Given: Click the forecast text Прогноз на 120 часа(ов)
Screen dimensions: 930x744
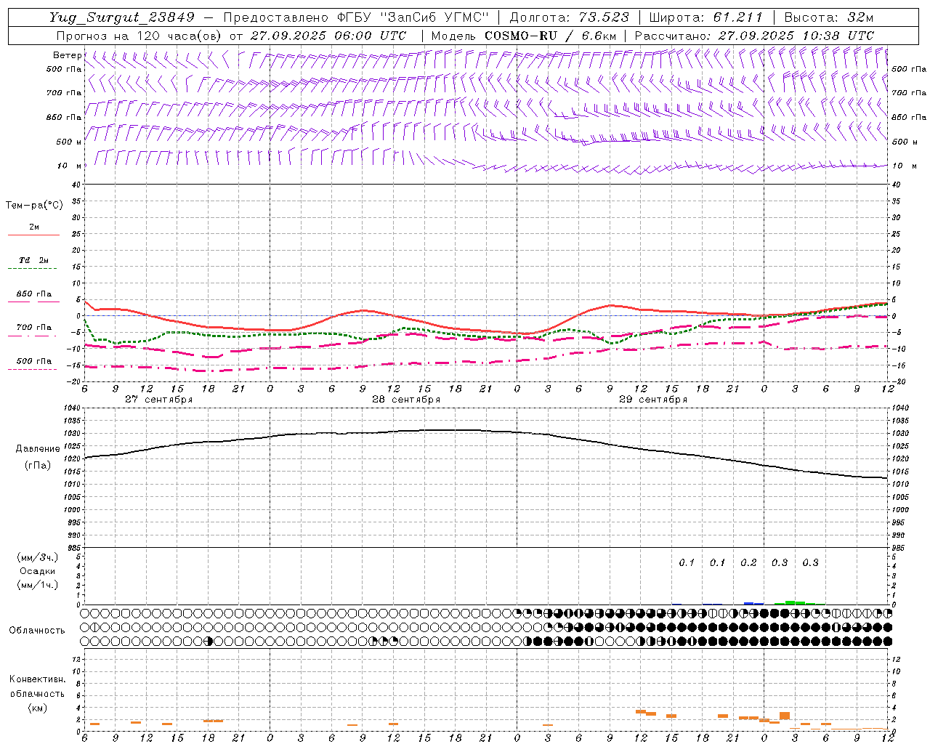Looking at the screenshot, I should (139, 36).
